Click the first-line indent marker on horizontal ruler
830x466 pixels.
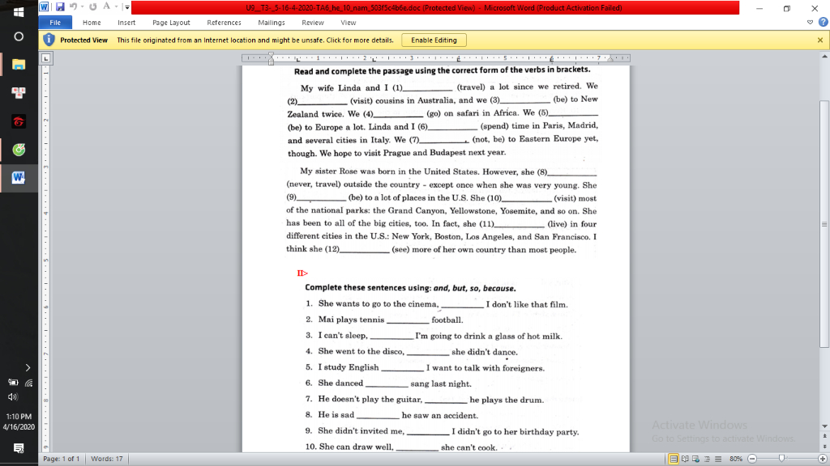(271, 55)
